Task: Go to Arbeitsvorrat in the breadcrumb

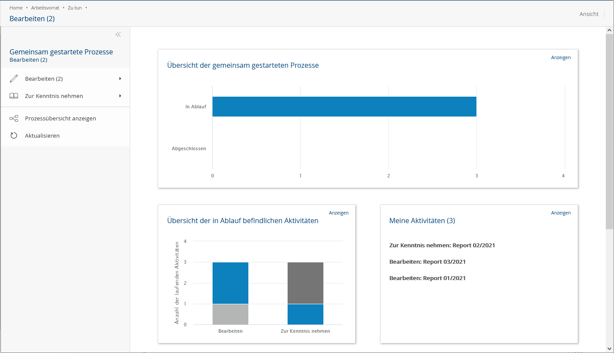Action: coord(45,8)
